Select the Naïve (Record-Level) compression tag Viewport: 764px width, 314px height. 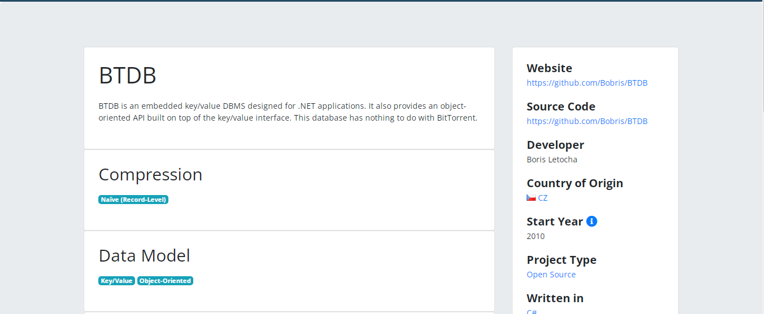click(133, 200)
